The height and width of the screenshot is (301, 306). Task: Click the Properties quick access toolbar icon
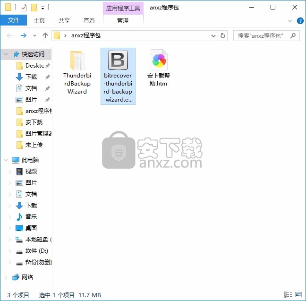pyautogui.click(x=24, y=8)
